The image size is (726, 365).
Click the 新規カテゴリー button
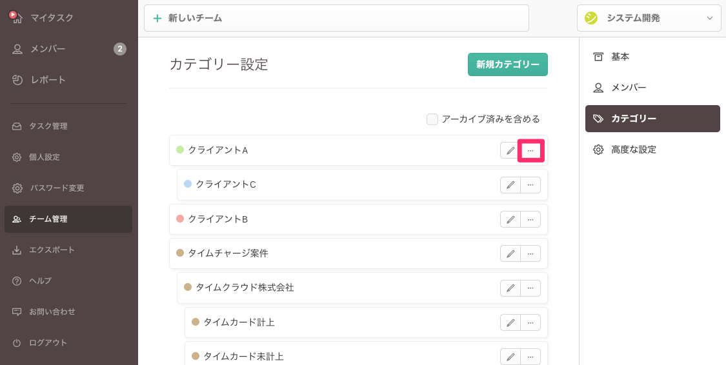(507, 64)
